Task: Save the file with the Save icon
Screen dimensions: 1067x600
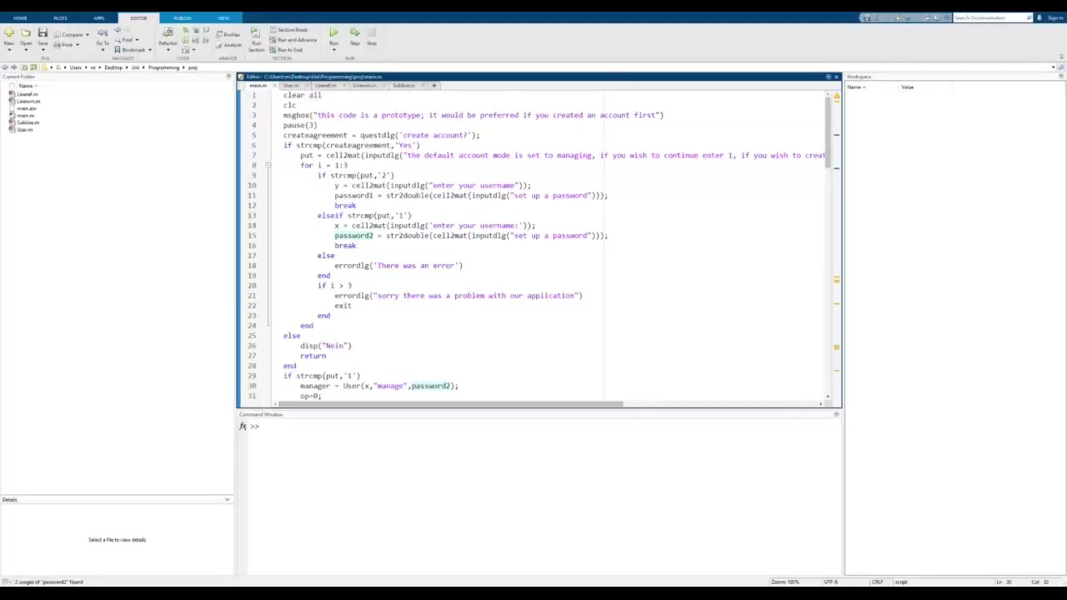Action: coord(43,32)
